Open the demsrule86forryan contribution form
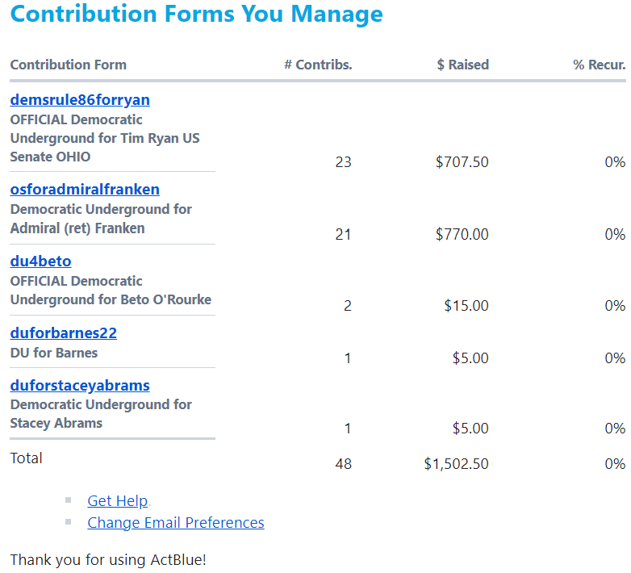631x573 pixels. (80, 100)
